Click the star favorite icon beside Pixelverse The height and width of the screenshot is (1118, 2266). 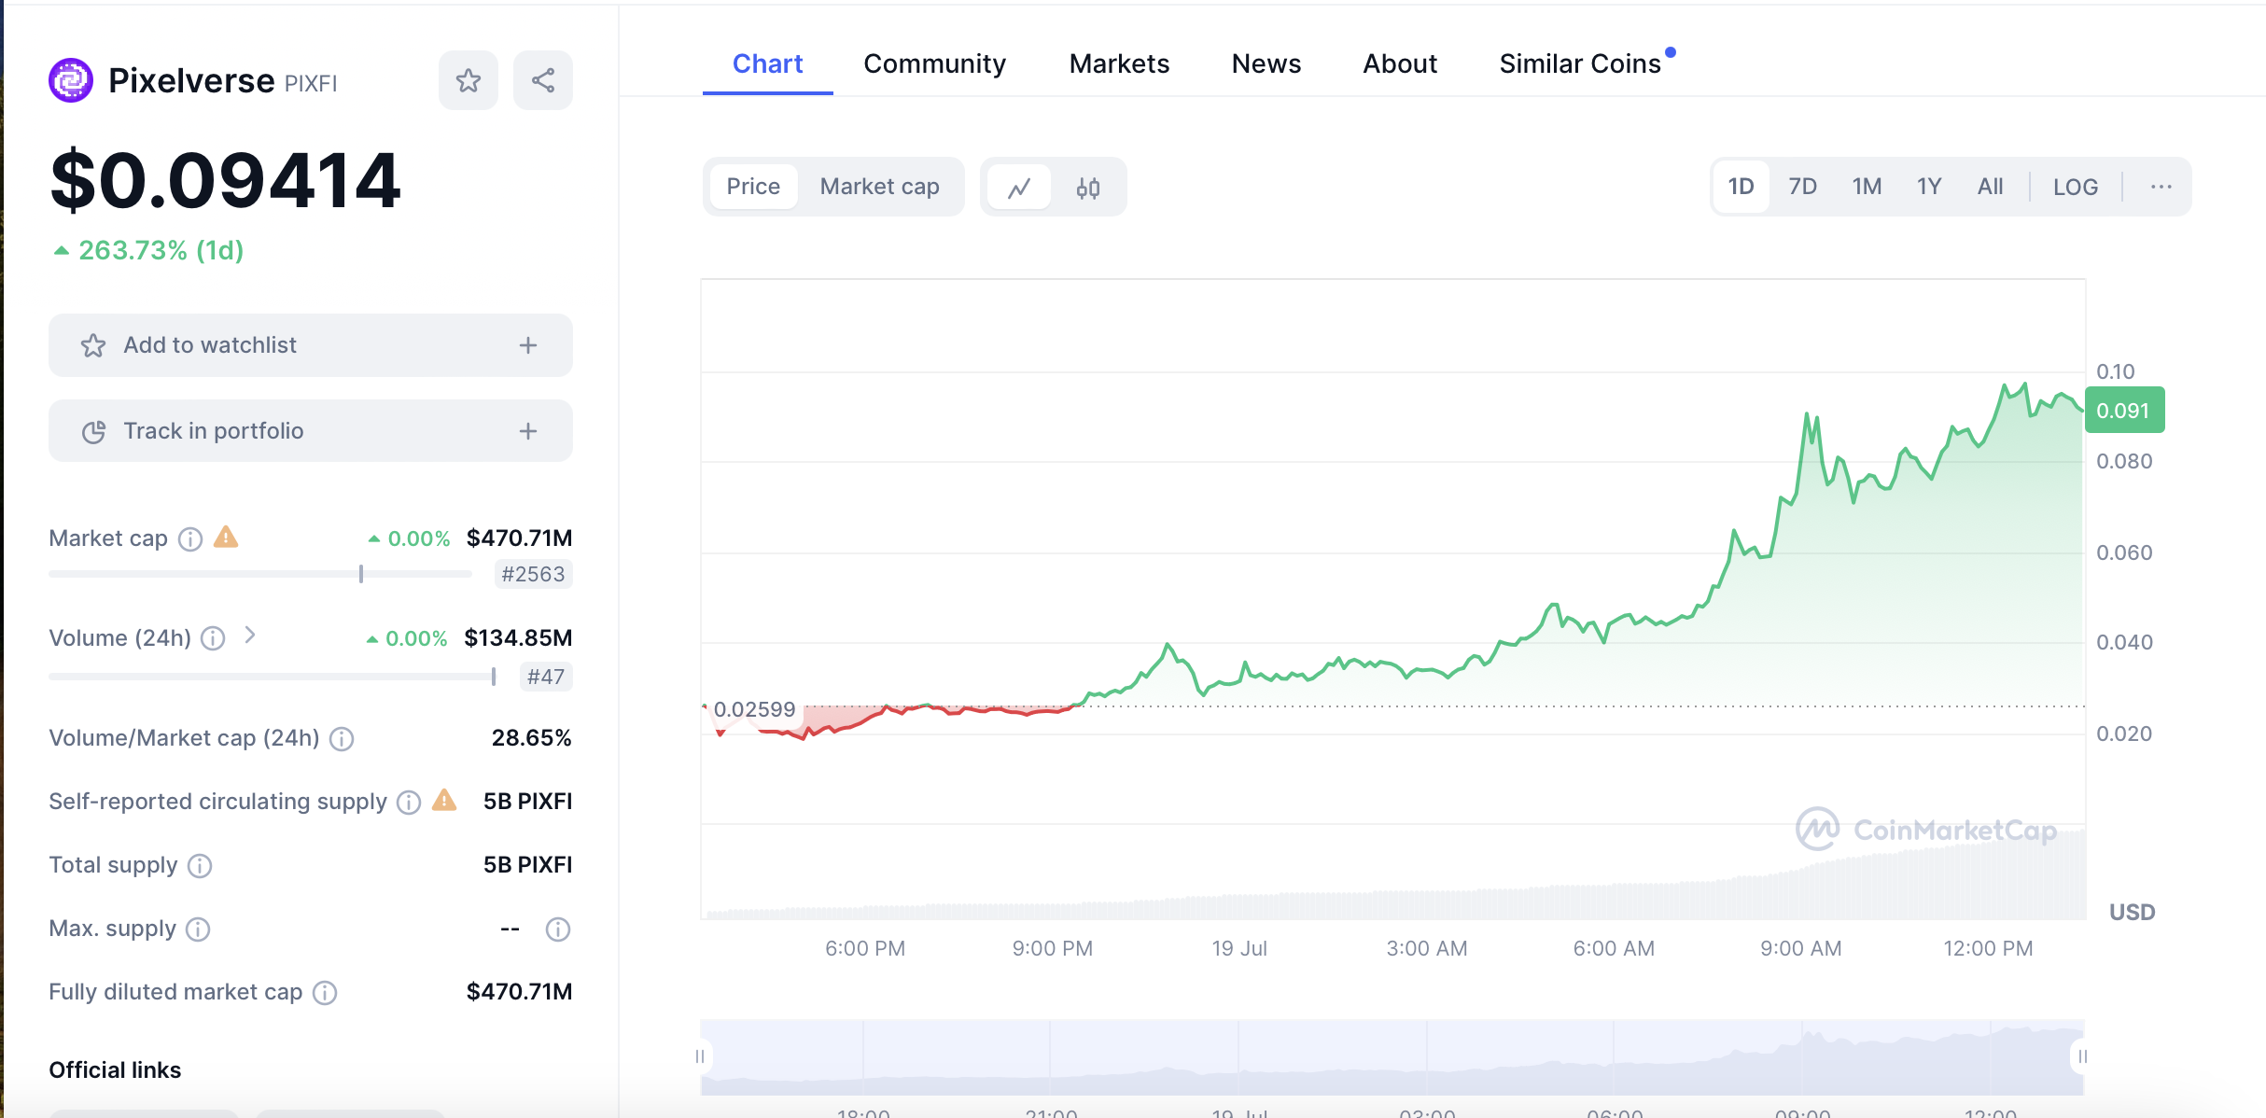click(469, 81)
